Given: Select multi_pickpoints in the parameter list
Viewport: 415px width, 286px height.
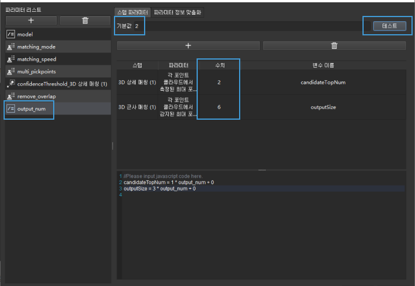Looking at the screenshot, I should (x=37, y=71).
